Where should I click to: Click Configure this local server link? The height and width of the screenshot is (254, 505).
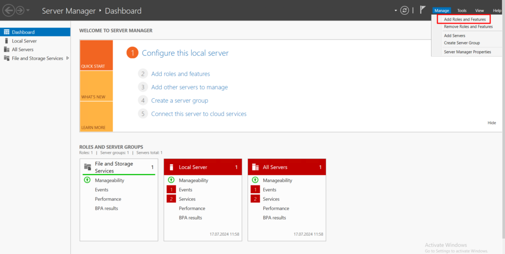(x=185, y=53)
